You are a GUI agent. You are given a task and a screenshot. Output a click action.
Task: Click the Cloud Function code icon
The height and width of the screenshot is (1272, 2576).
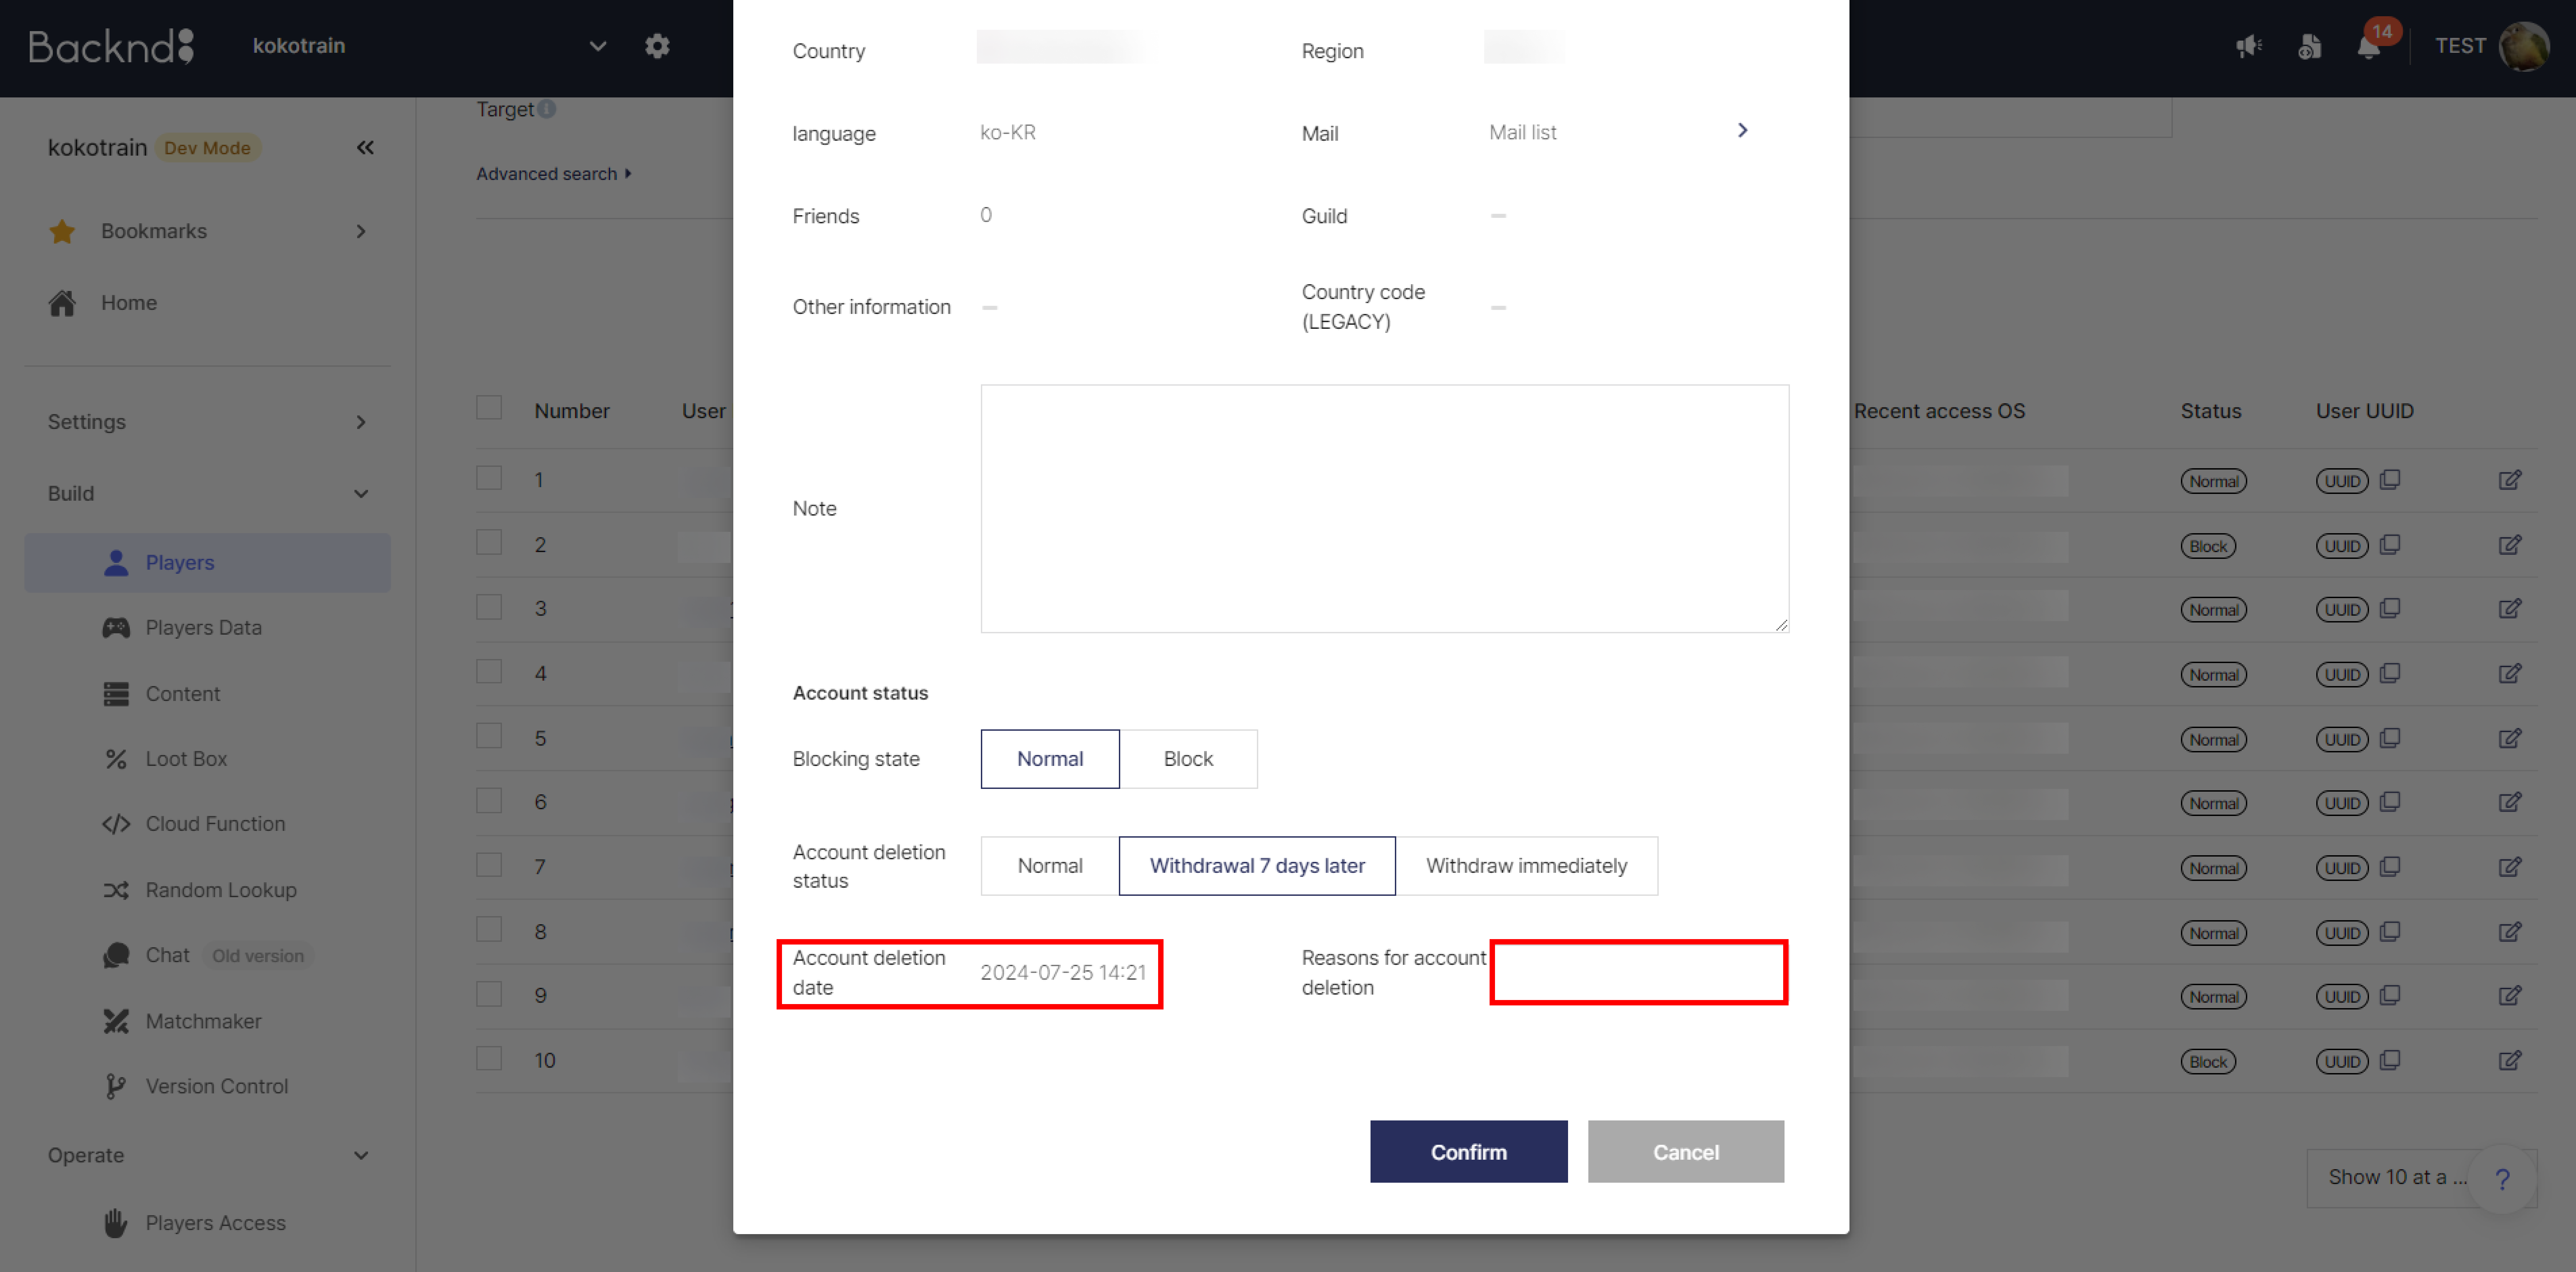pos(116,824)
